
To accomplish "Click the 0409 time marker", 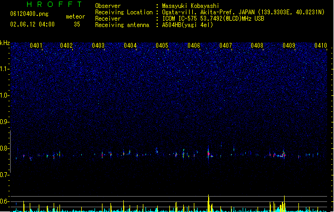I will [289, 46].
